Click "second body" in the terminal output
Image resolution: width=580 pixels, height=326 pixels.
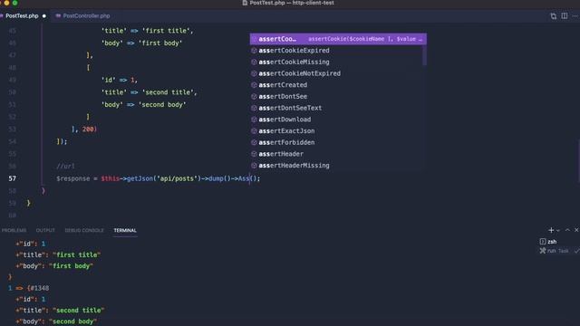(72, 321)
